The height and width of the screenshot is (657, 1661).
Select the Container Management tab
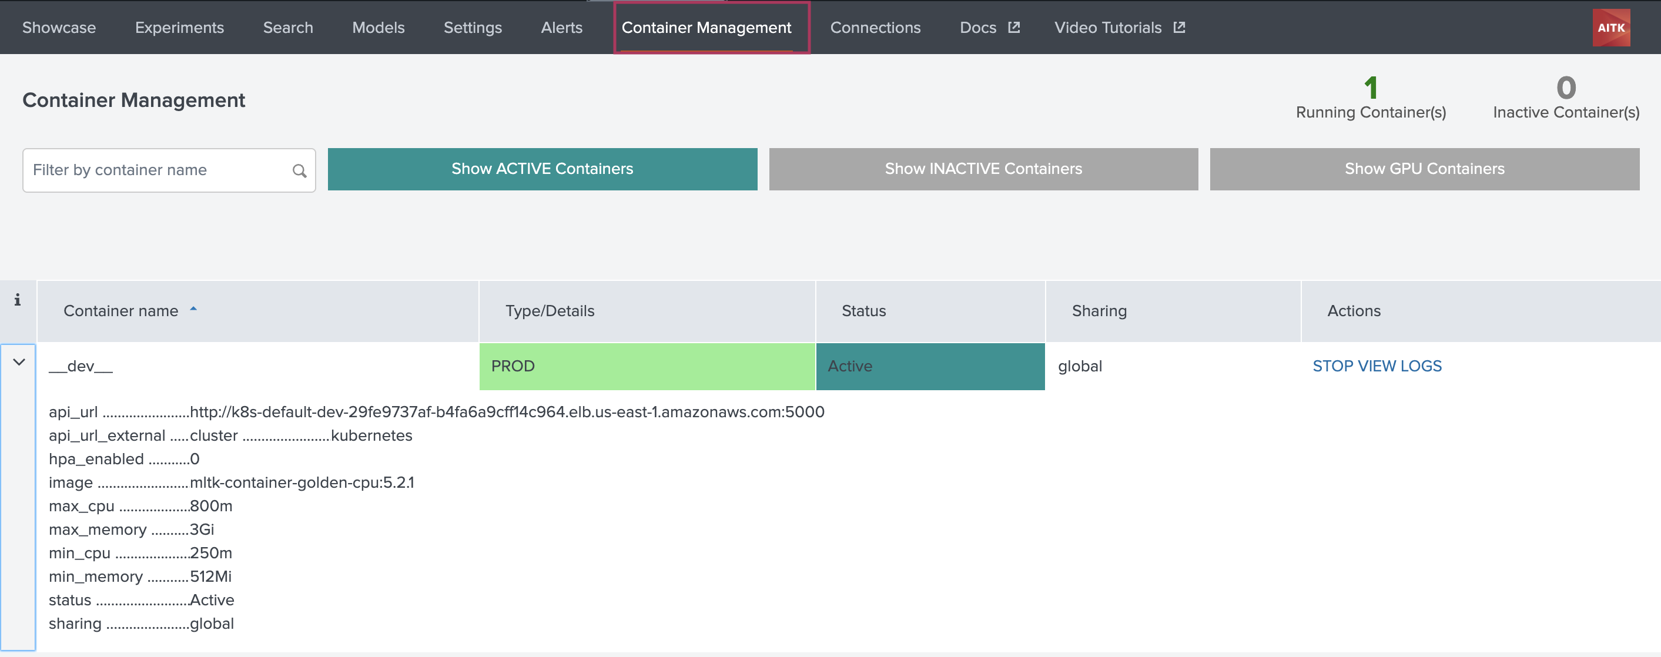tap(706, 28)
